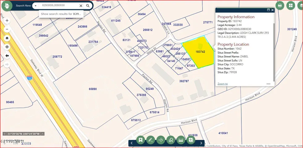Select parcel 119548
The image size is (303, 148).
[37, 25]
